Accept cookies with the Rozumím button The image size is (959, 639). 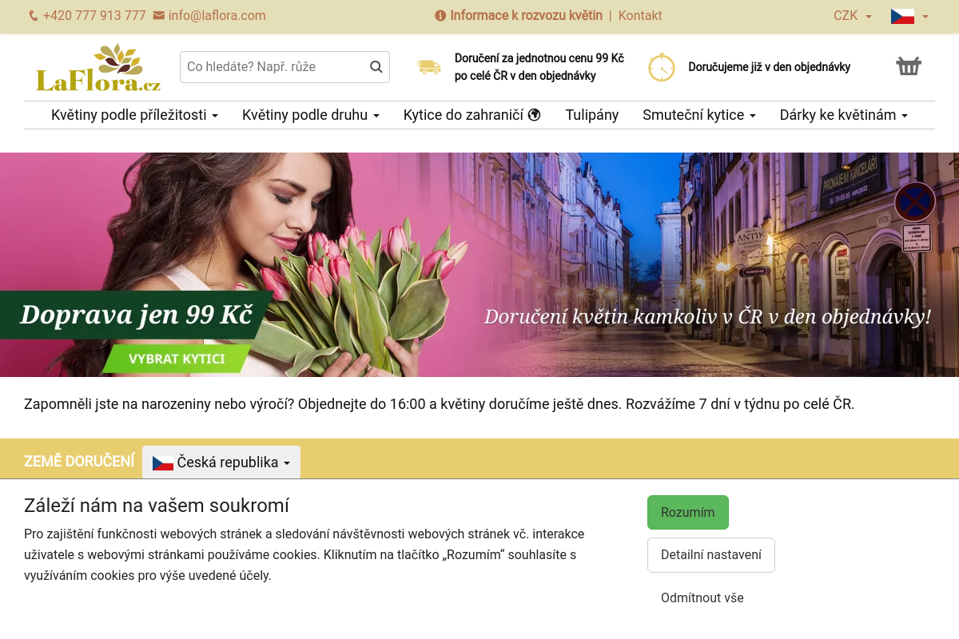(687, 512)
